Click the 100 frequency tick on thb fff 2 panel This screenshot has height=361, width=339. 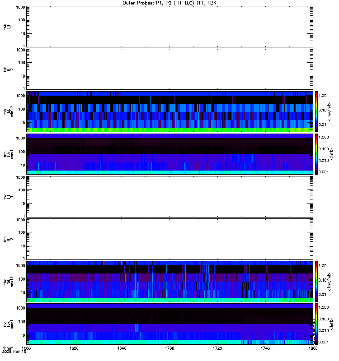click(x=22, y=63)
